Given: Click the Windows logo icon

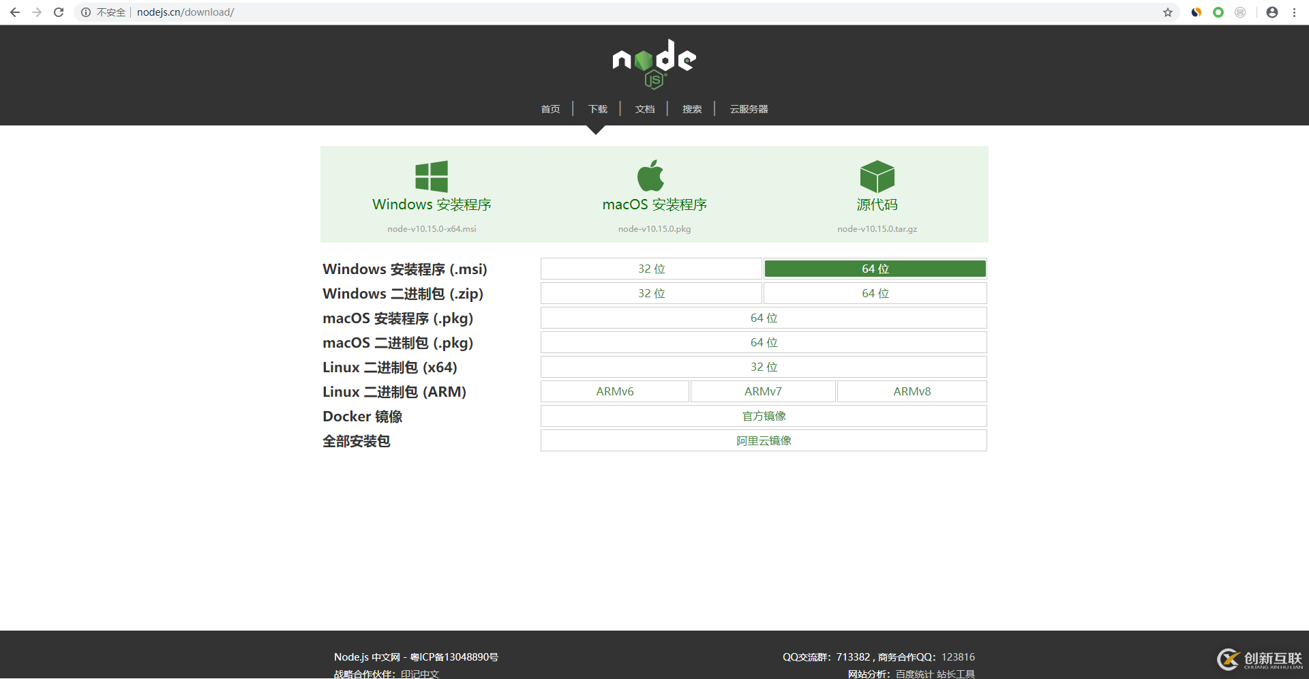Looking at the screenshot, I should [x=432, y=177].
